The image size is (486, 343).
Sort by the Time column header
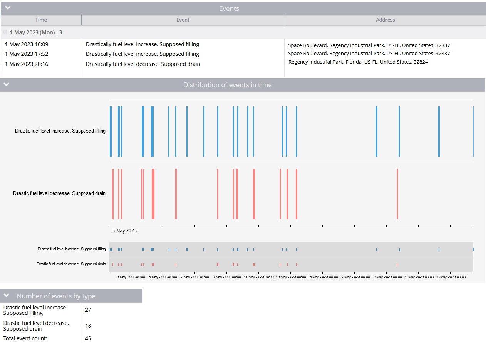point(41,20)
